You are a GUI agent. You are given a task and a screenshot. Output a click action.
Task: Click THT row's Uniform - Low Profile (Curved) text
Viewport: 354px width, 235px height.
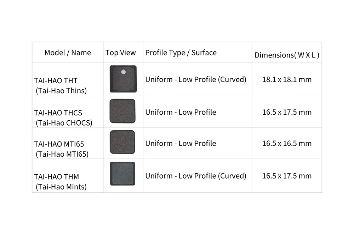click(196, 79)
